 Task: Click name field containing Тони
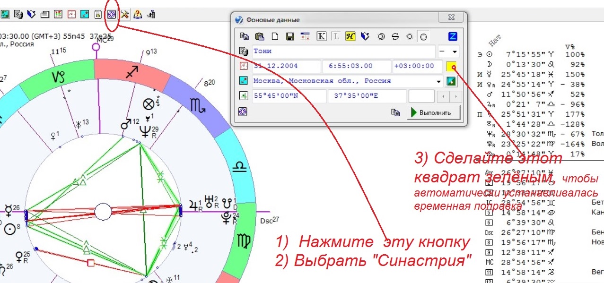click(x=343, y=51)
